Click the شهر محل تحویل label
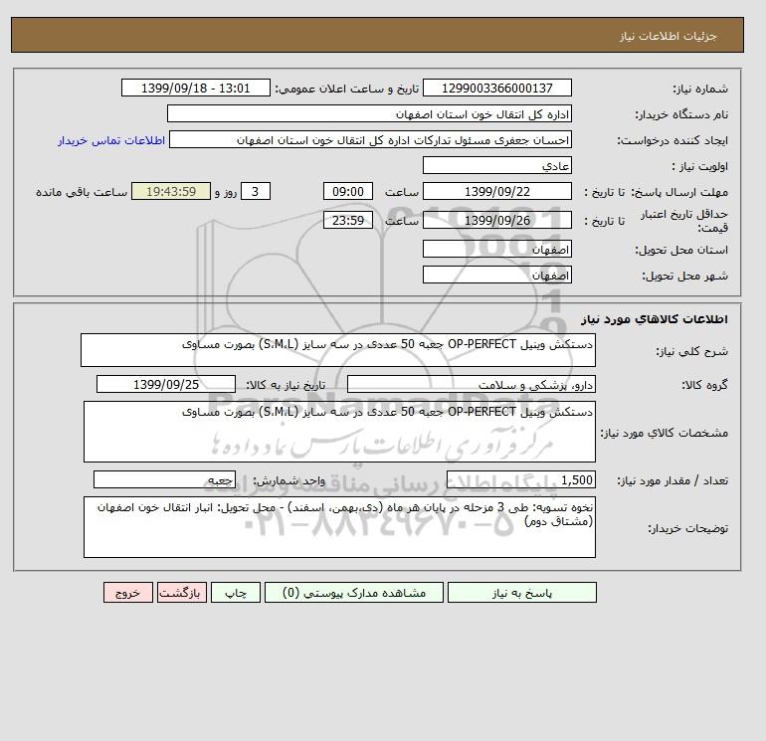Viewport: 766px width, 741px height. coord(684,276)
